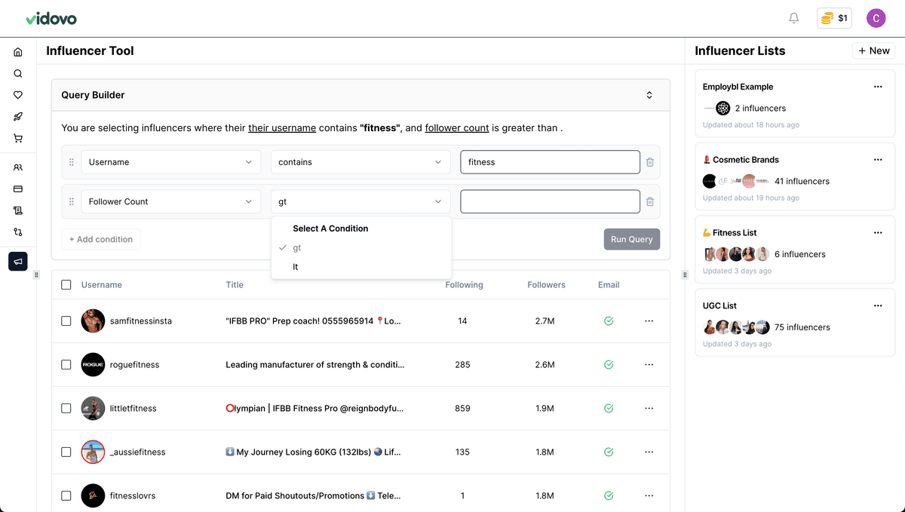
Task: Click the Run Query button
Action: pyautogui.click(x=631, y=239)
